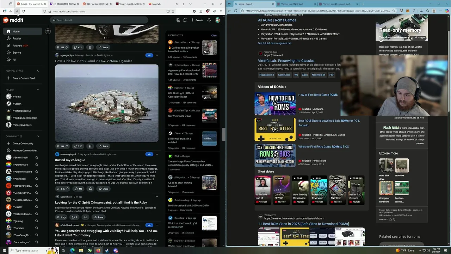Image resolution: width=451 pixels, height=254 pixels.
Task: Collapse the Recent section in sidebar
Action: point(38,90)
